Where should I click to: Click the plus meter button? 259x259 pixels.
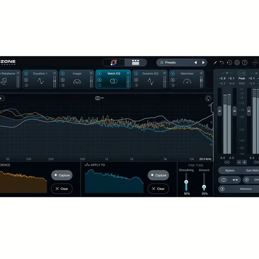245,162
